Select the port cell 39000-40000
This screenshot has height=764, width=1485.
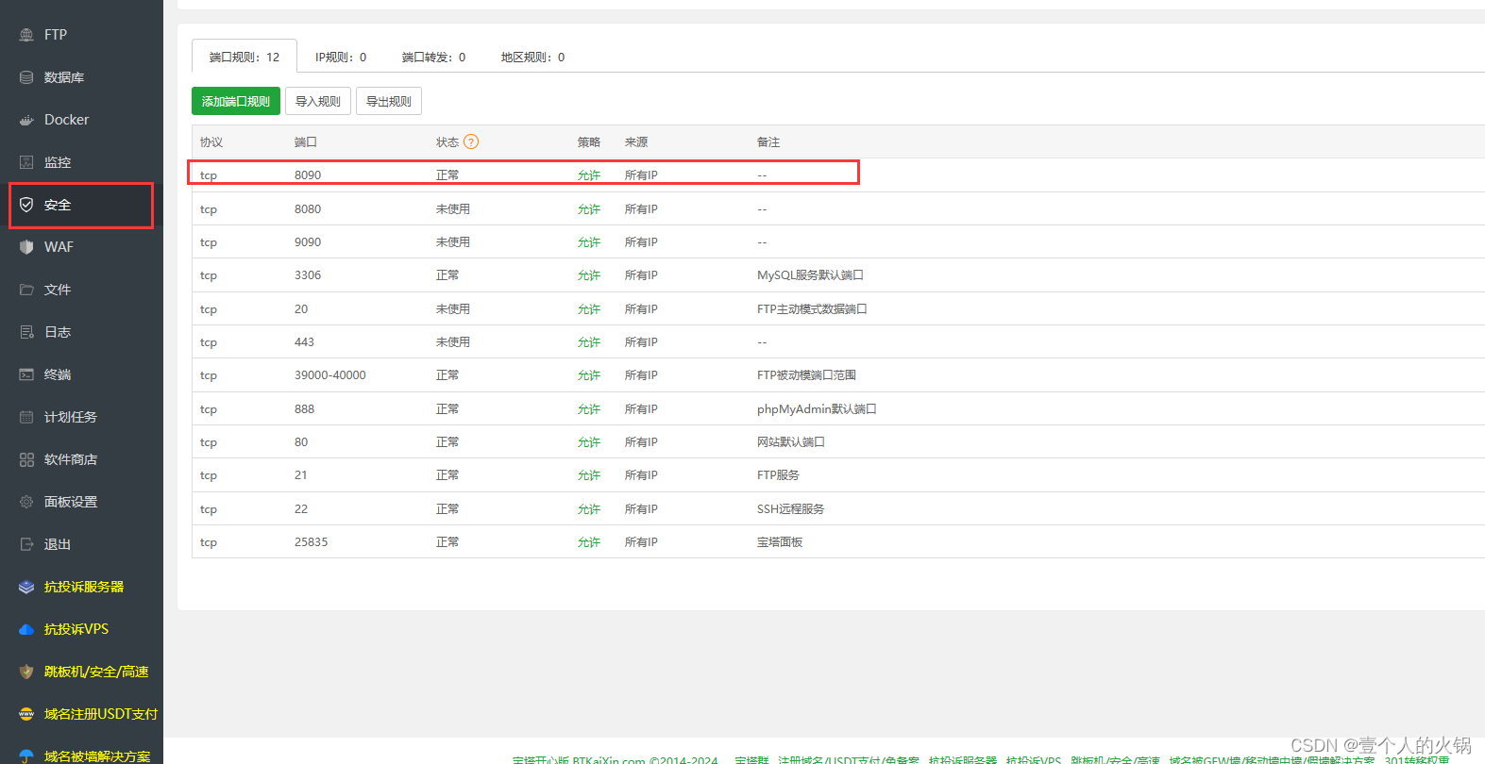tap(330, 375)
